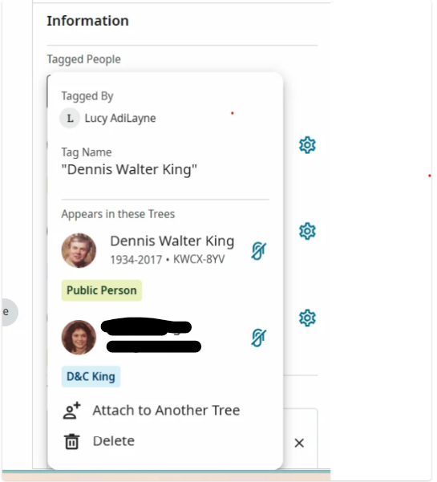Dismiss using the X icon
Screen dimensions: 437x482
[x=299, y=443]
